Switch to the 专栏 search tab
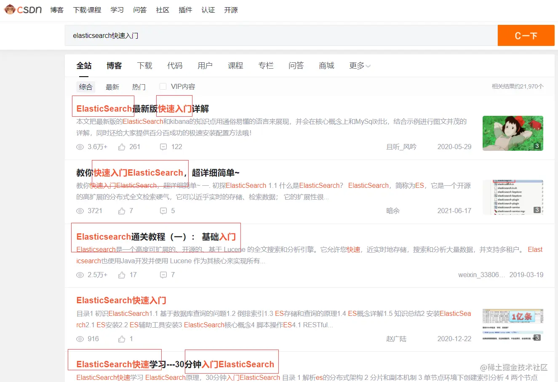 [x=266, y=66]
